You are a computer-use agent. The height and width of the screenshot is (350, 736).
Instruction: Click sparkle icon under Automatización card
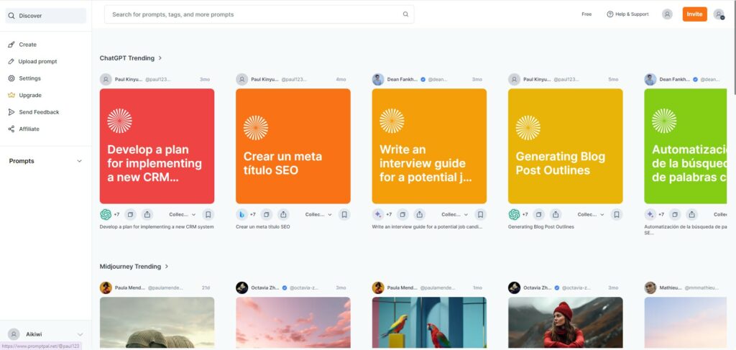[x=650, y=214]
